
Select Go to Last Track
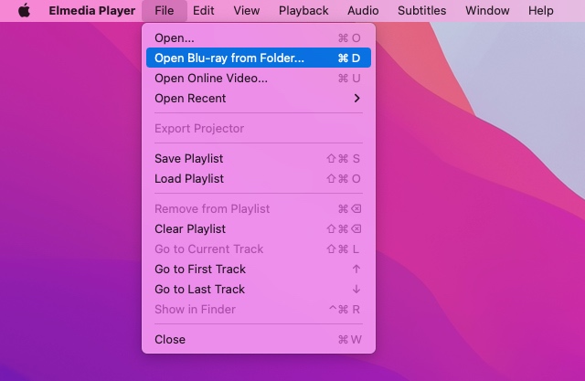click(199, 289)
